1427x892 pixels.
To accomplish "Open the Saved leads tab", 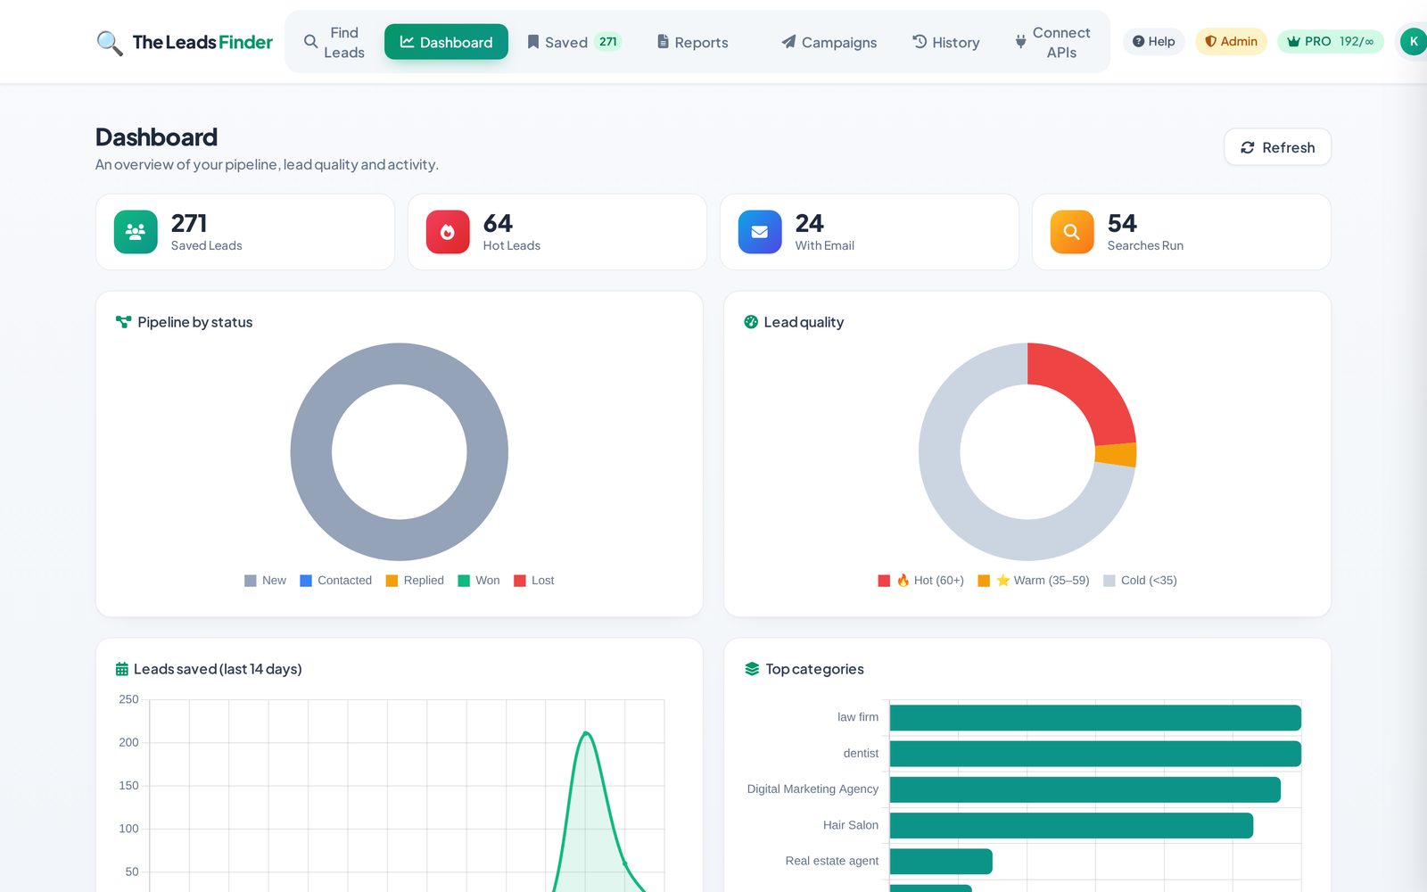I will (x=574, y=42).
